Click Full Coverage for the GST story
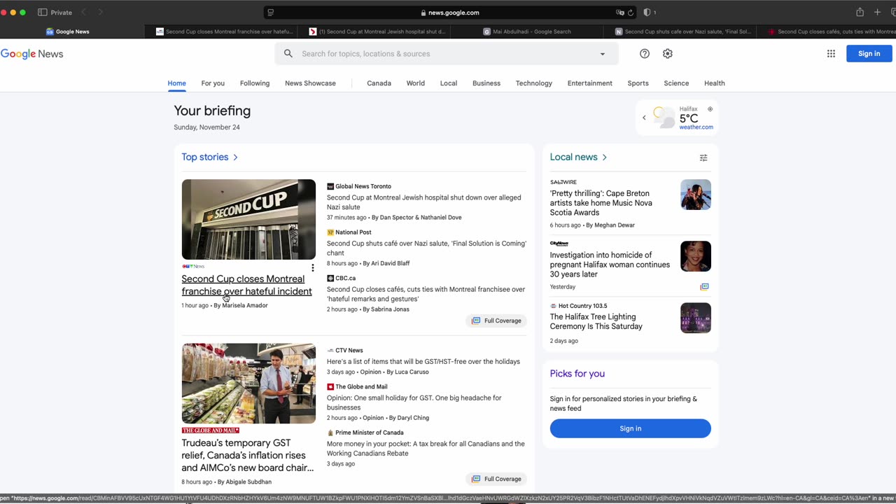The width and height of the screenshot is (896, 504). pos(496,479)
